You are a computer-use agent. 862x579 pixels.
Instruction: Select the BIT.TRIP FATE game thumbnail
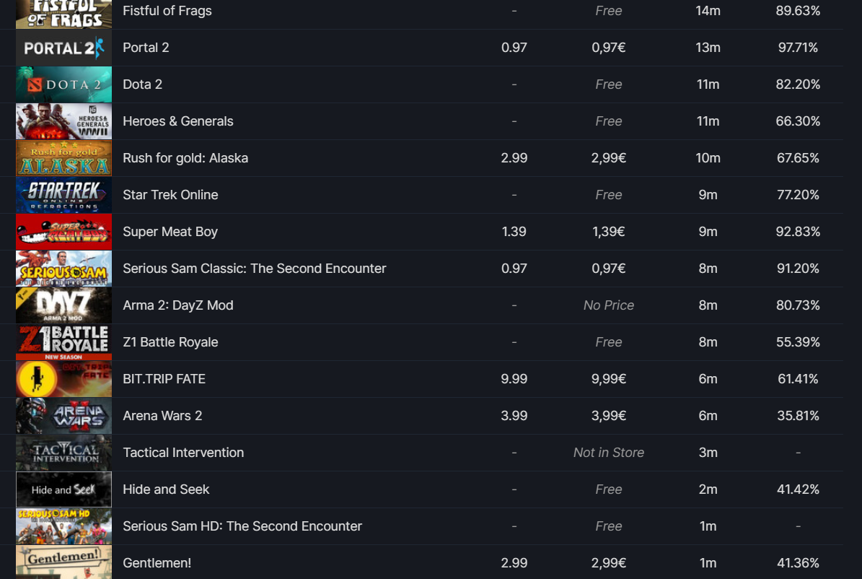pos(63,379)
